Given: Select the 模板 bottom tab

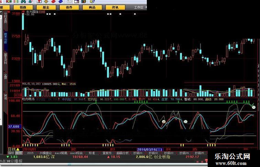Looking at the screenshot, I should [19, 153].
